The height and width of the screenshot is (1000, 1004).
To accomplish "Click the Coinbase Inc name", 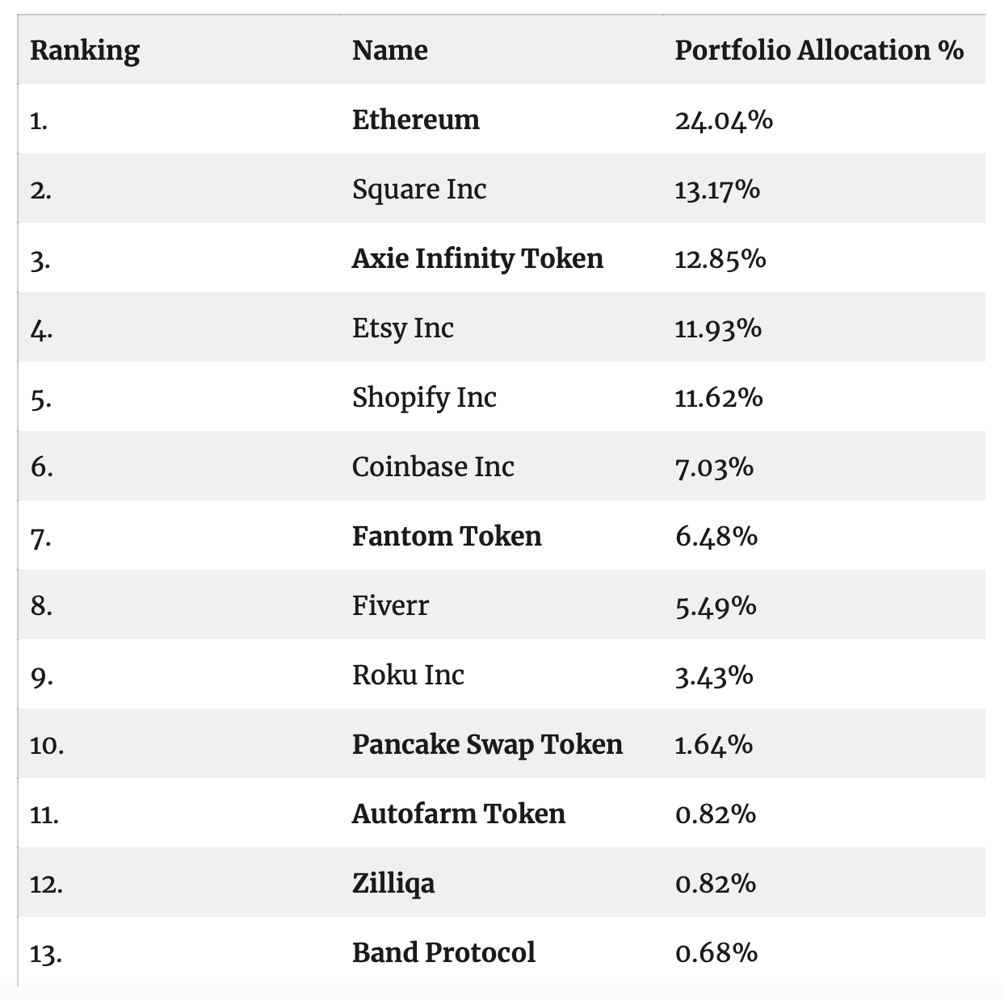I will [x=433, y=467].
